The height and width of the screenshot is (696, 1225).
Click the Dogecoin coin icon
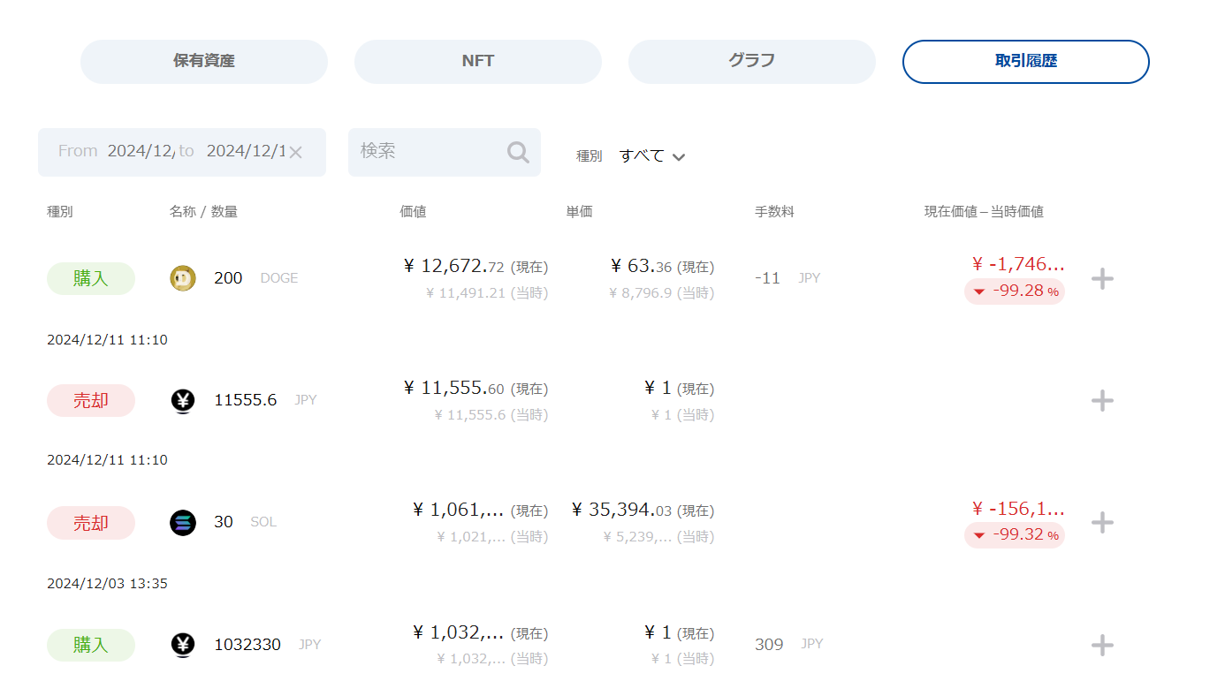coord(183,278)
